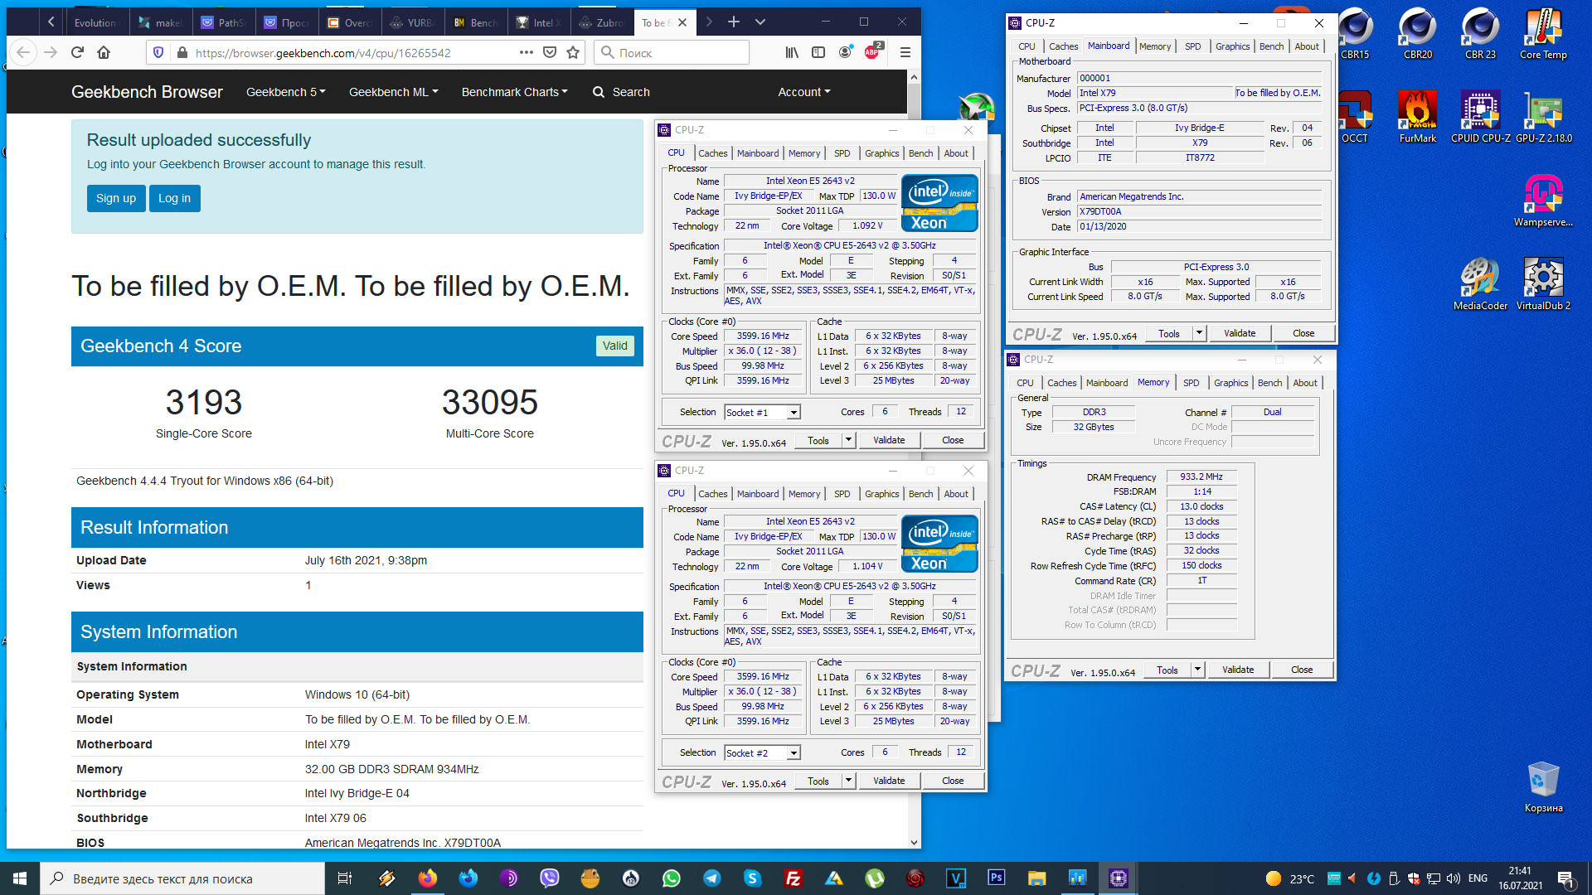Click Close in Memory CPU-Z window

coord(1302,670)
